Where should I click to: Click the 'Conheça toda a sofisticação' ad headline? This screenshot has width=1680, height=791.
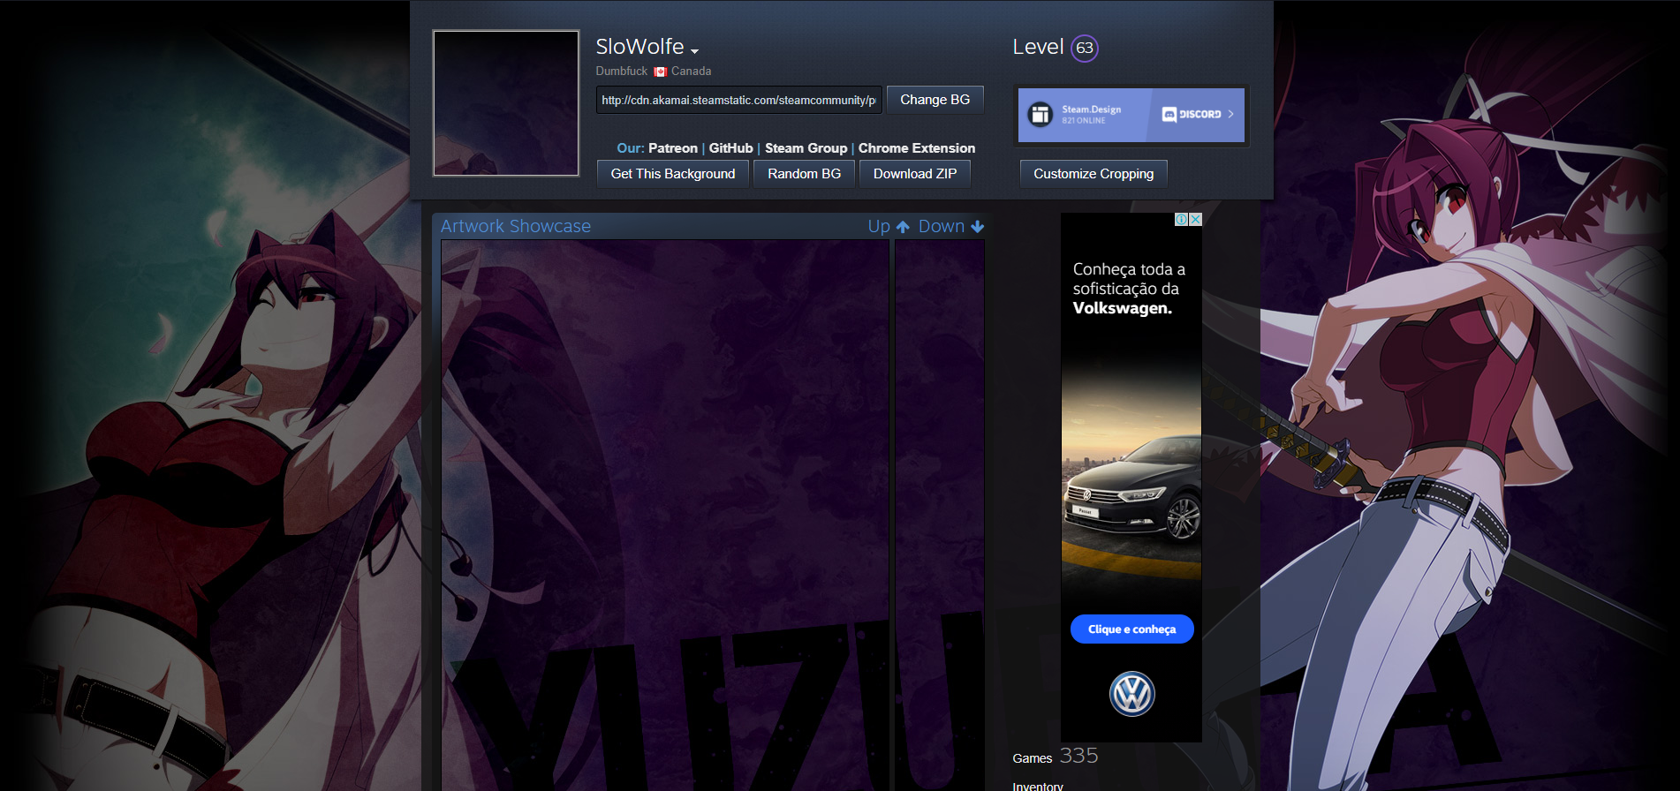click(x=1130, y=289)
